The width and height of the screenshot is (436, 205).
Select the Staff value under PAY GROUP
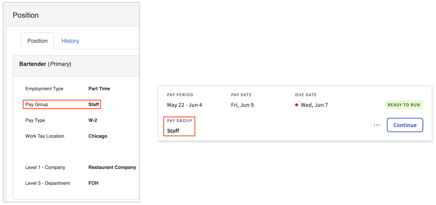click(x=173, y=131)
